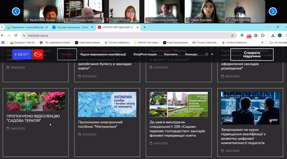Click the 04/02/2025 date text
Image resolution: width=287 pixels, height=159 pixels.
coord(18,128)
